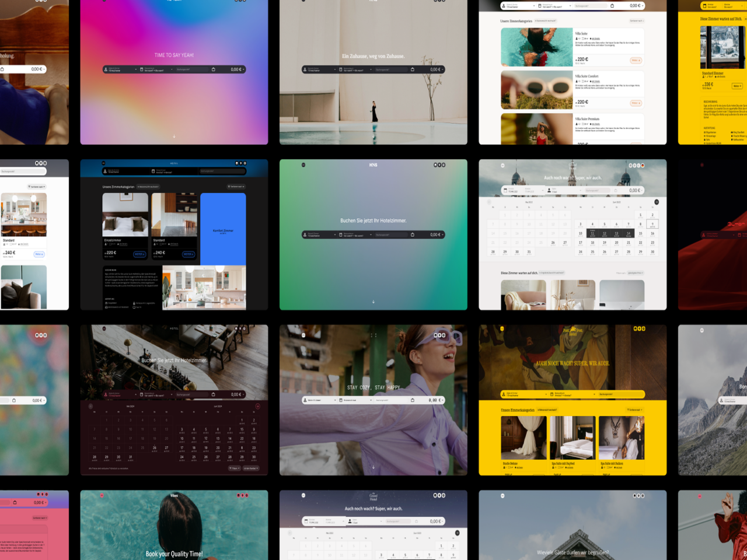This screenshot has width=747, height=560.
Task: Click the HOTEL header title in the dark blue panel
Action: point(174,163)
